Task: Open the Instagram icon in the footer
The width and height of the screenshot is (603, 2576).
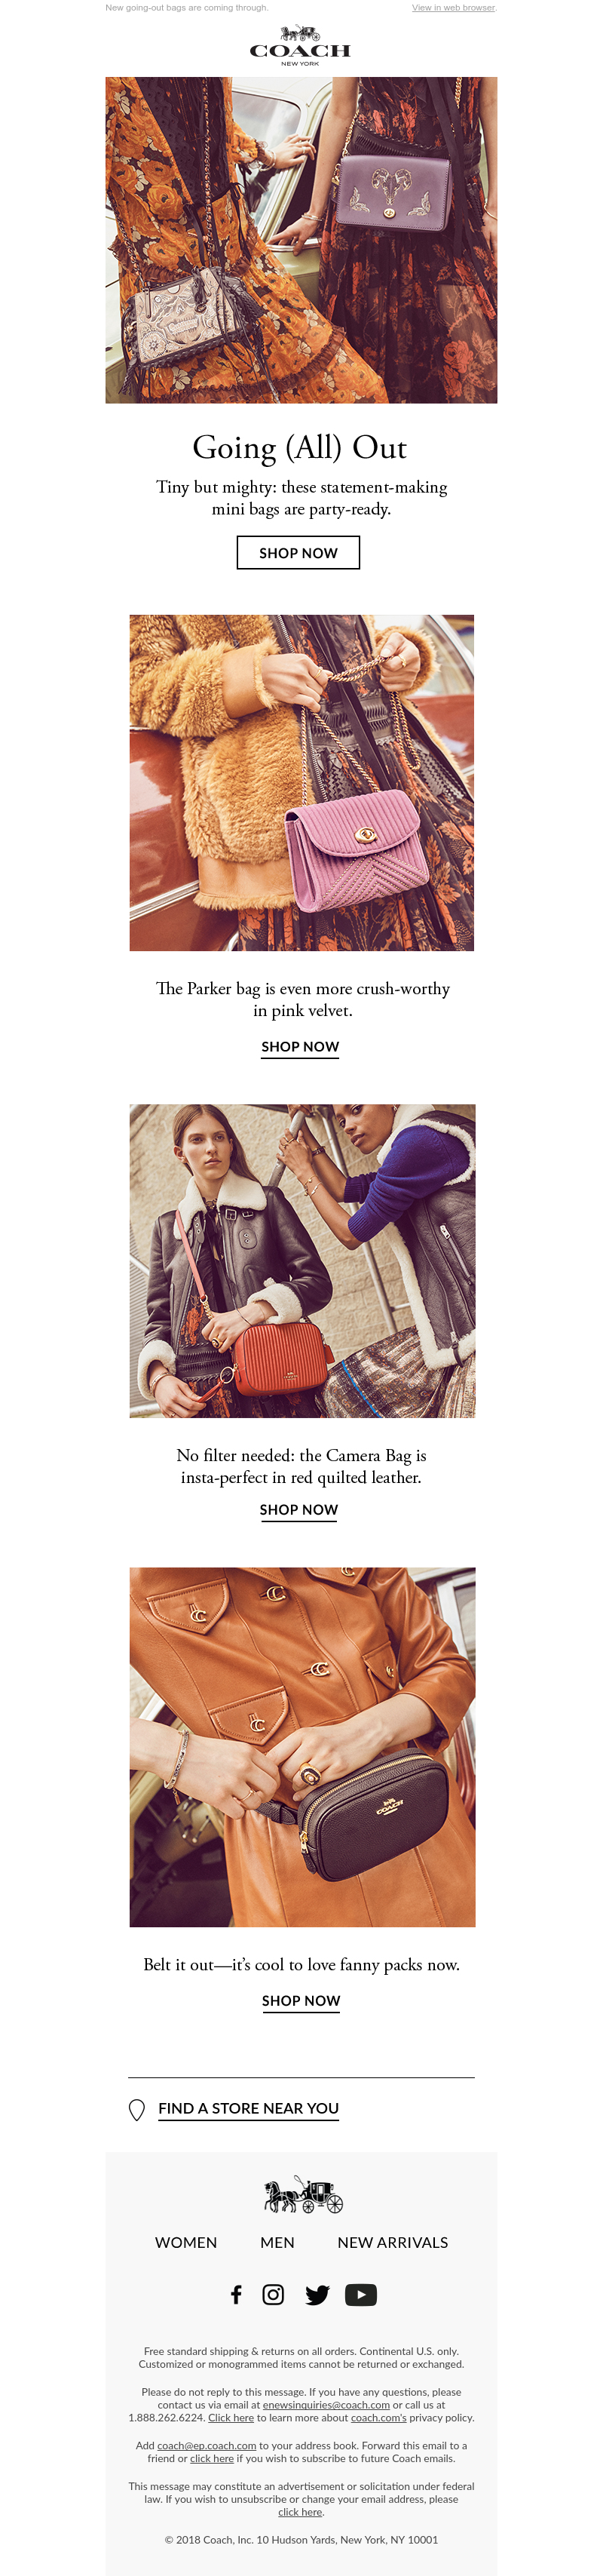Action: click(x=273, y=2294)
